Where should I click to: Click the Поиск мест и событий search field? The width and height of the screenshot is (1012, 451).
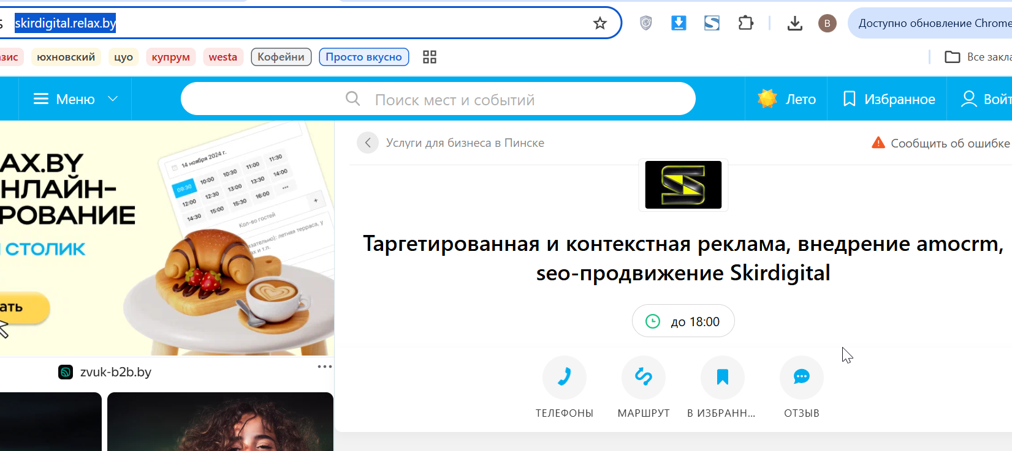(438, 99)
